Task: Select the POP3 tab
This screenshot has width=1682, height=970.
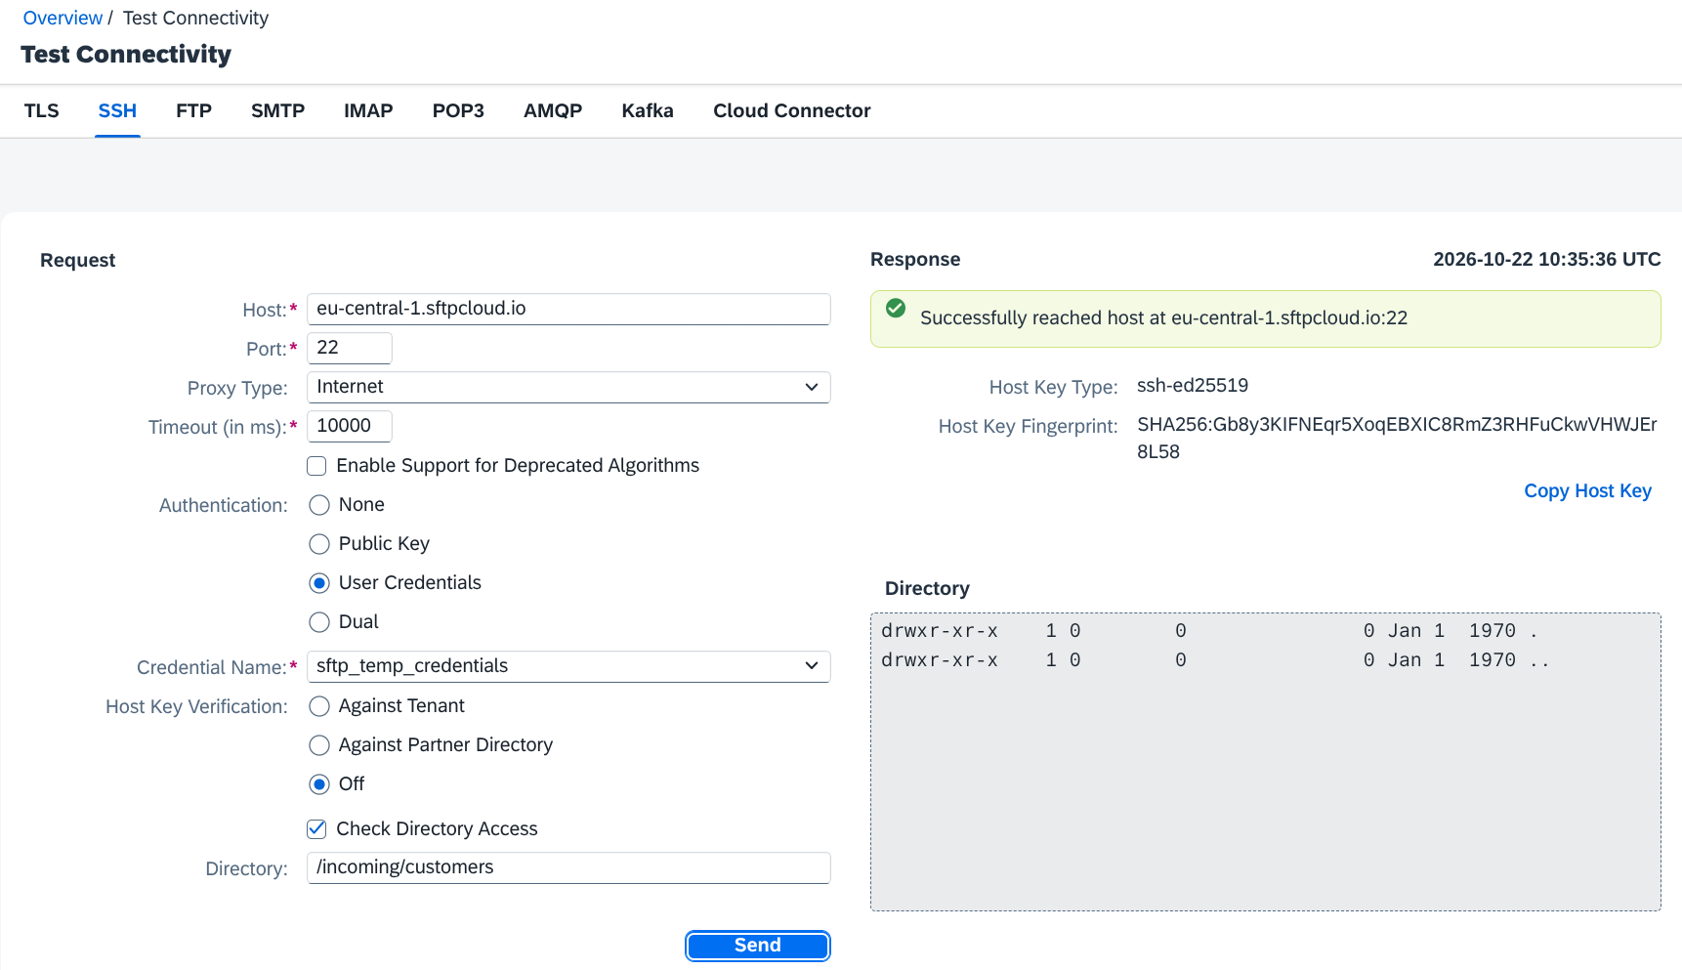Action: tap(458, 111)
